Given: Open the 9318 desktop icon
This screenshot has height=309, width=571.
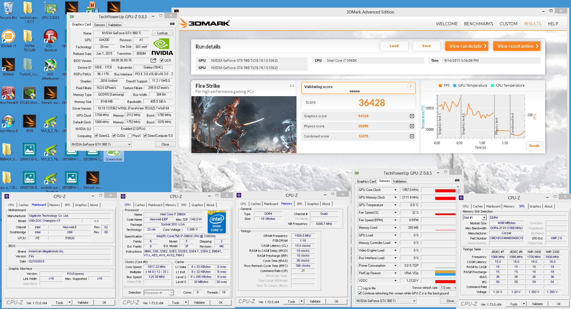Looking at the screenshot, I should click(29, 124).
